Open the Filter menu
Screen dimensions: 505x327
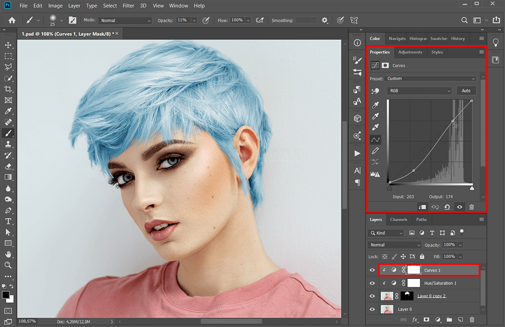pyautogui.click(x=128, y=6)
